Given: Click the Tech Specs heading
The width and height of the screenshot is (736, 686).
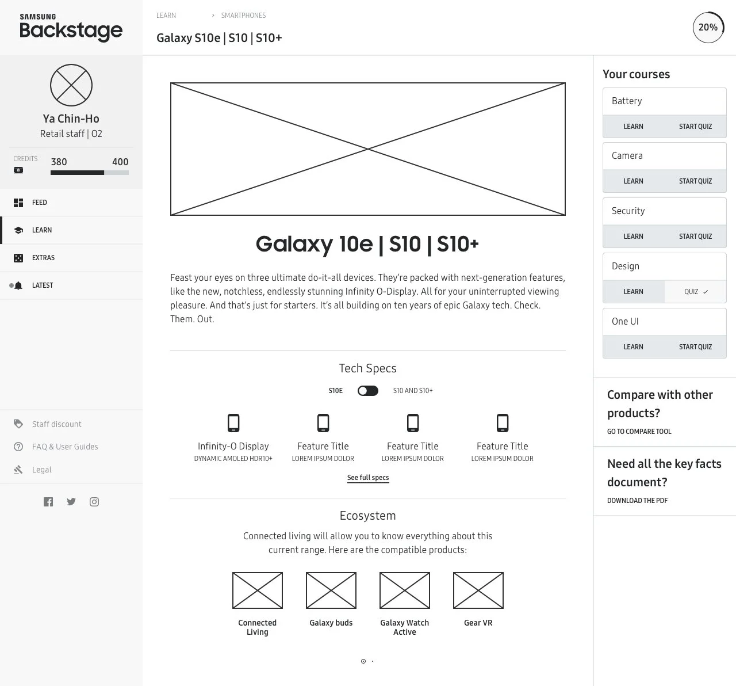Looking at the screenshot, I should (368, 368).
